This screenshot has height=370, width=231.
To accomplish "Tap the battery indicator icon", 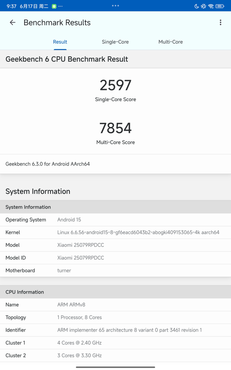I will tap(220, 6).
